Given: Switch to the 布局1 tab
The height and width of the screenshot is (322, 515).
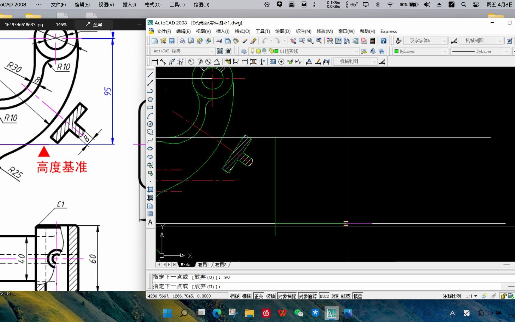Looking at the screenshot, I should click(204, 264).
